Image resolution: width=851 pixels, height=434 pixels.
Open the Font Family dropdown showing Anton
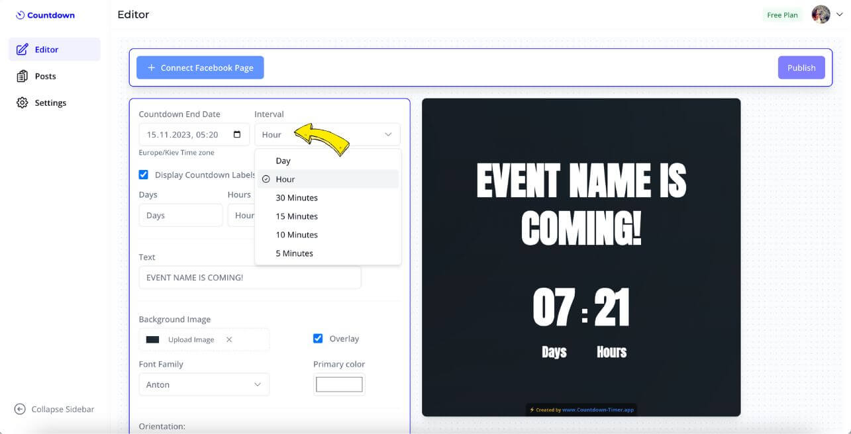coord(203,384)
